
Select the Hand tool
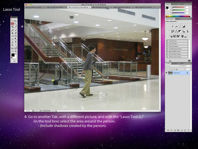pos(12,51)
